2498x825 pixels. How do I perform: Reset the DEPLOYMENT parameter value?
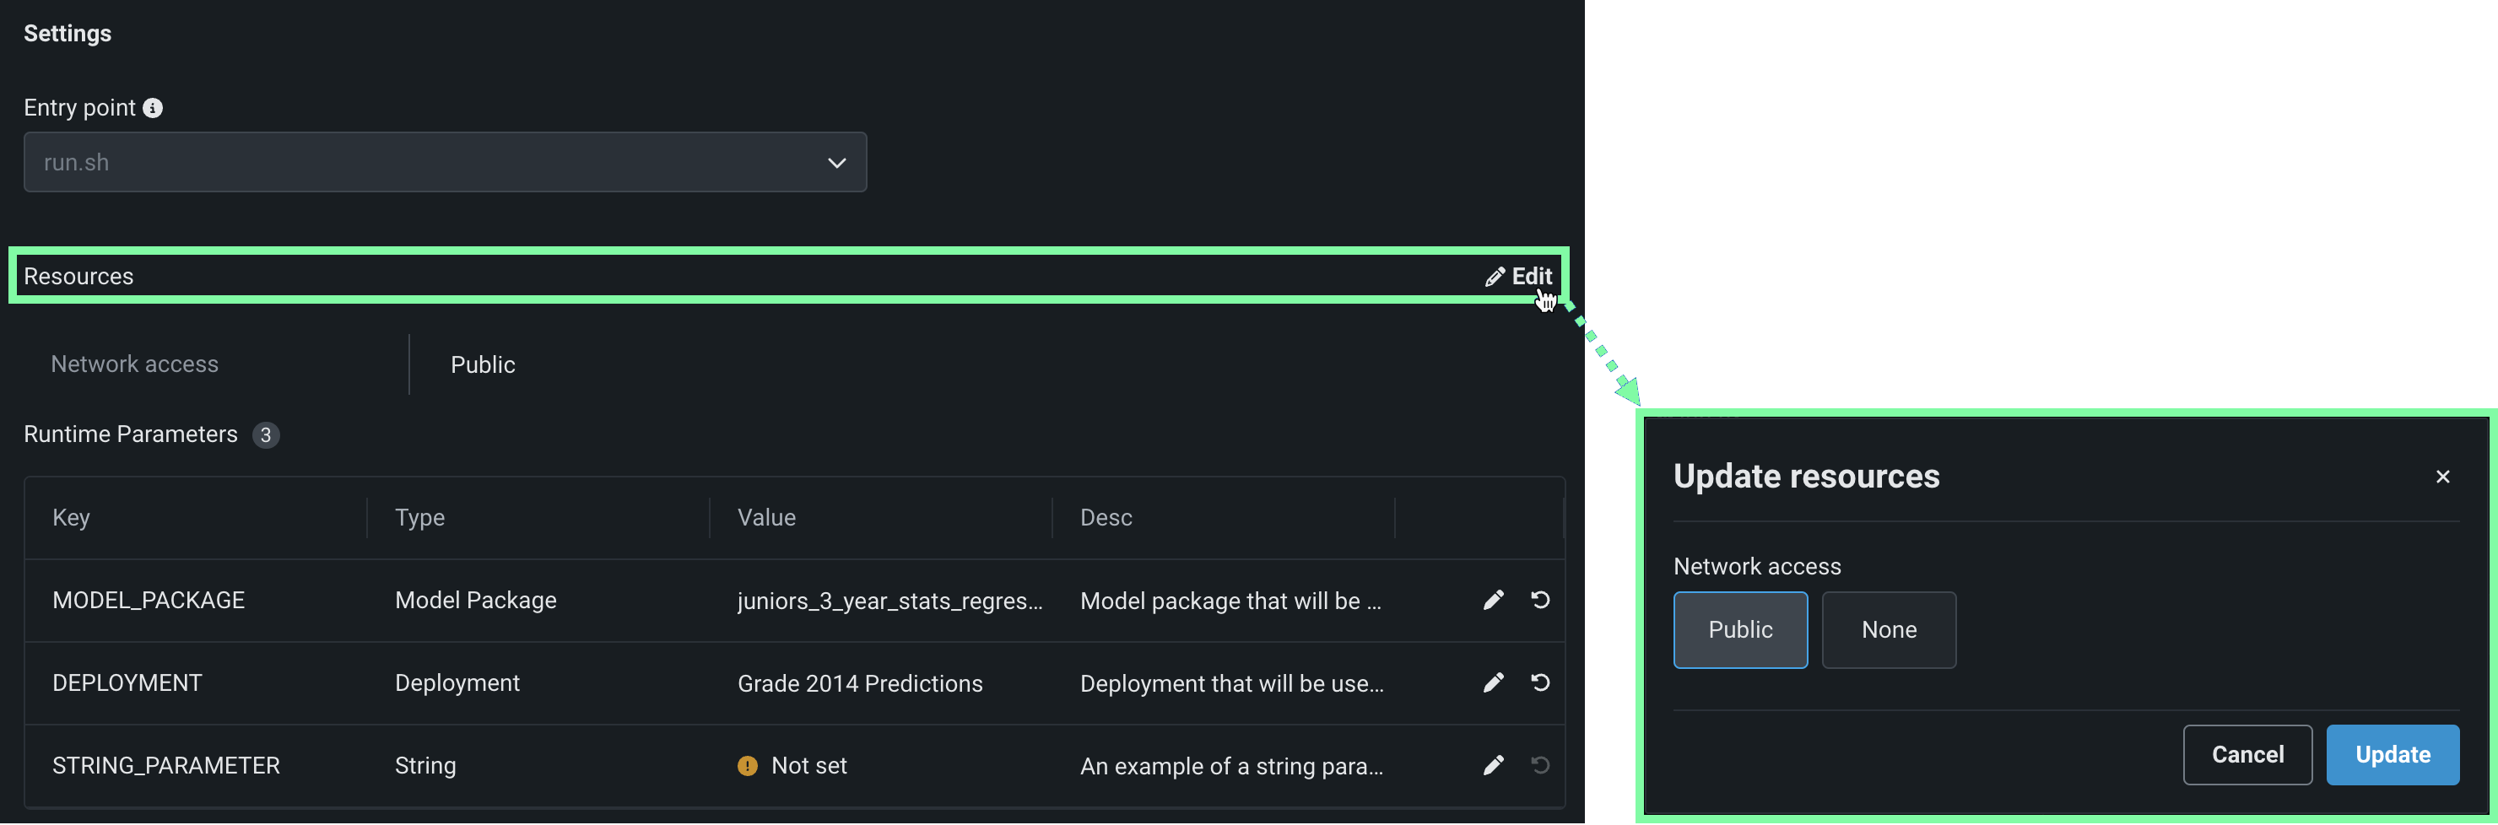(1540, 682)
